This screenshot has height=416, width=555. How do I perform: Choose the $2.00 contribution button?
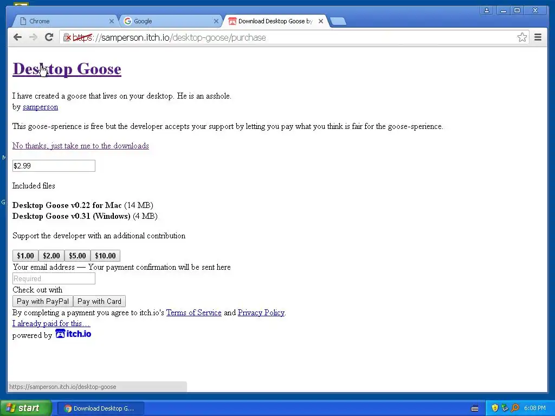click(51, 256)
